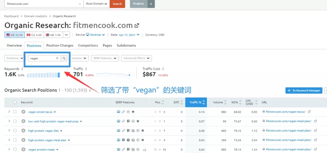Click the Keywords trend bar chart

pyautogui.click(x=43, y=75)
